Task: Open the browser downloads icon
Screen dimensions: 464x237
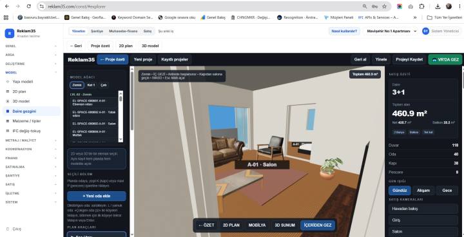Action: point(438,6)
